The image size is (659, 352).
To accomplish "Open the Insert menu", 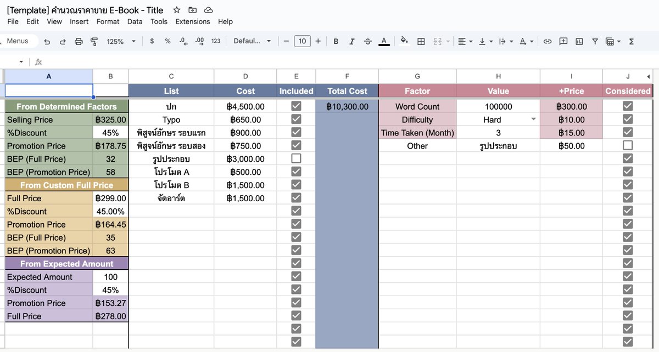I will click(79, 21).
